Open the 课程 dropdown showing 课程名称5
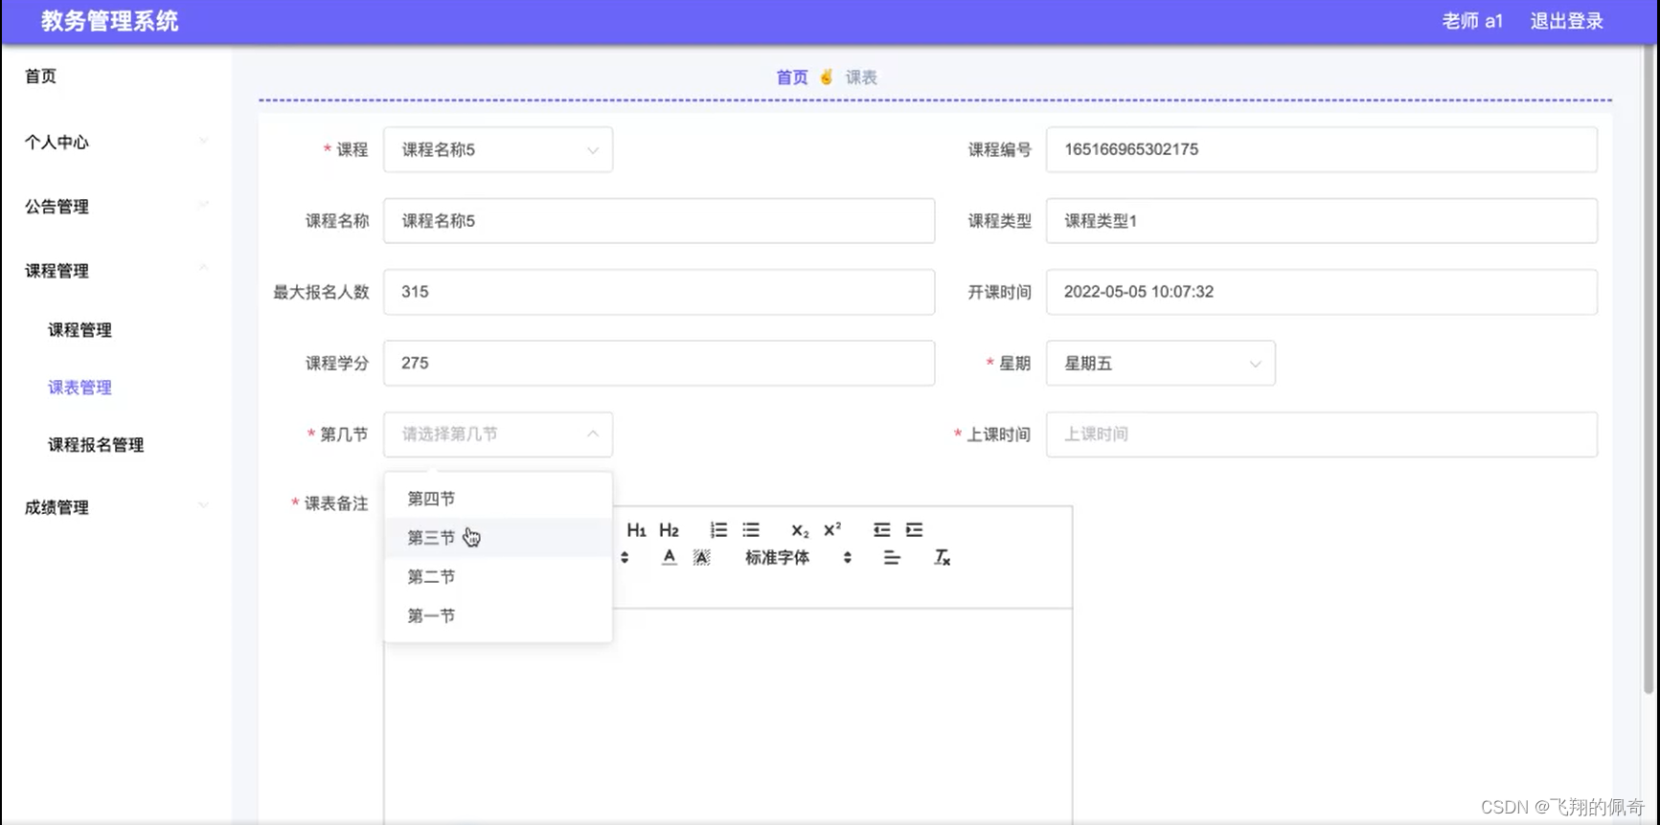This screenshot has width=1660, height=825. tap(498, 150)
